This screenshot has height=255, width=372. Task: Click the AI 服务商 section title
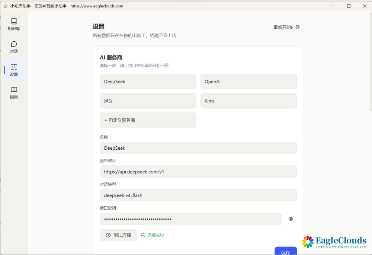click(111, 57)
